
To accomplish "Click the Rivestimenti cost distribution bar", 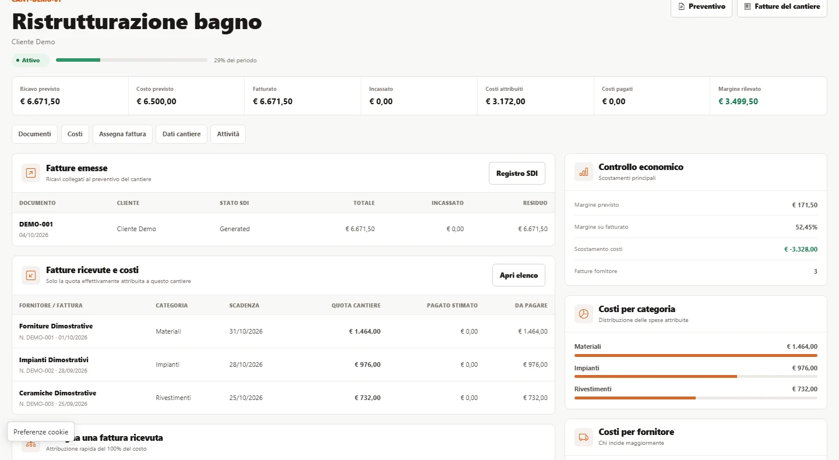I will [696, 398].
